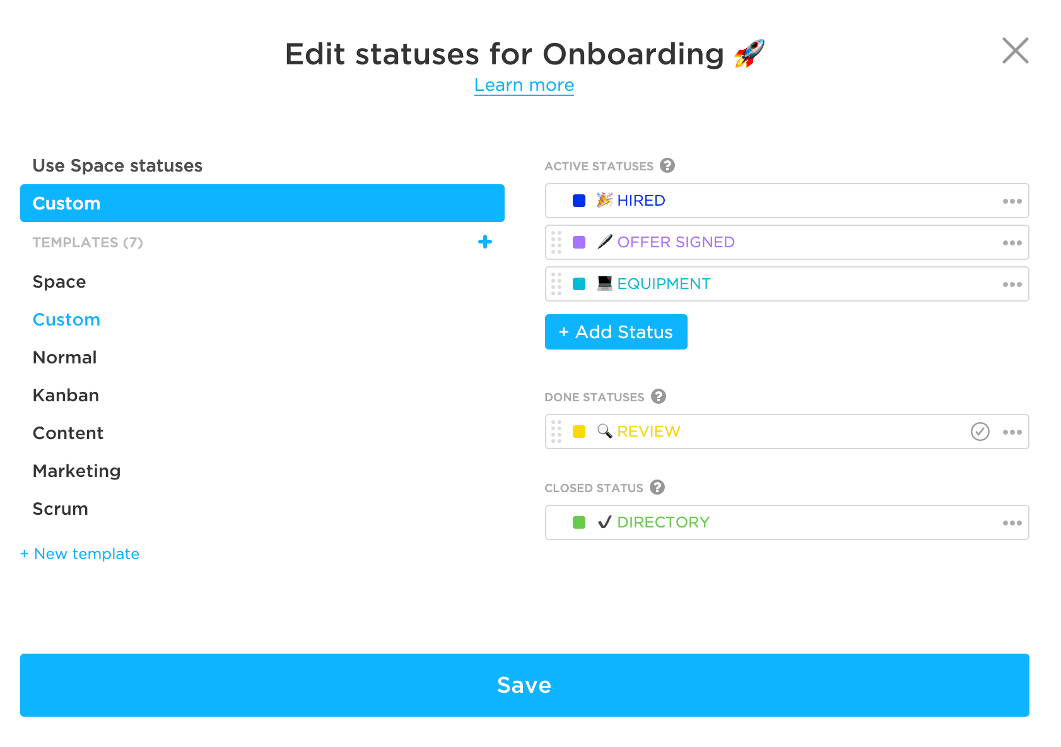This screenshot has width=1061, height=747.
Task: Close the Edit statuses dialog
Action: (1015, 50)
